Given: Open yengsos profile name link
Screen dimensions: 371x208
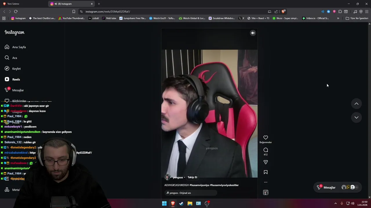Looking at the screenshot, I should 178,177.
